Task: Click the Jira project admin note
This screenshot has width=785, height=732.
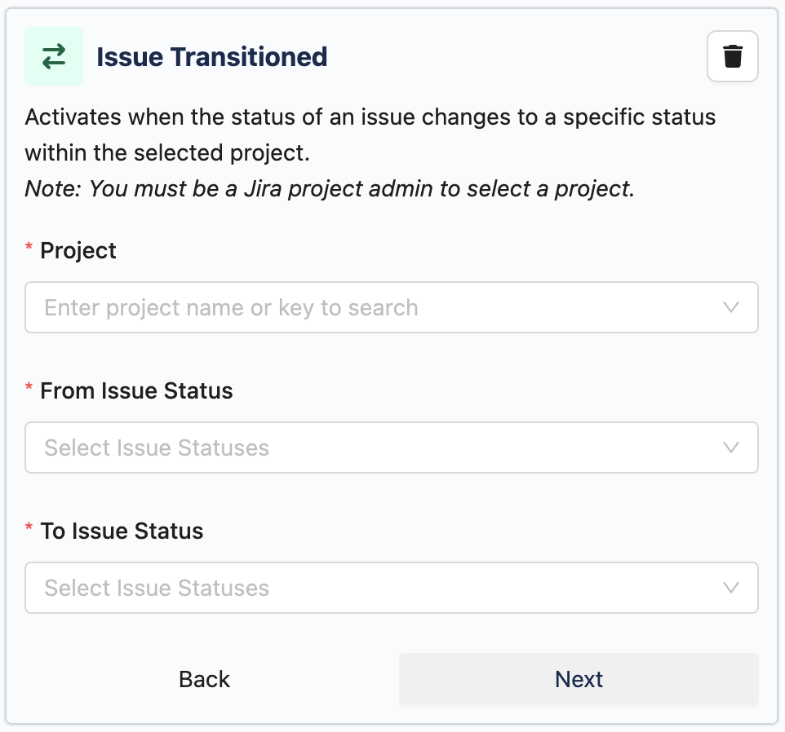Action: point(330,188)
